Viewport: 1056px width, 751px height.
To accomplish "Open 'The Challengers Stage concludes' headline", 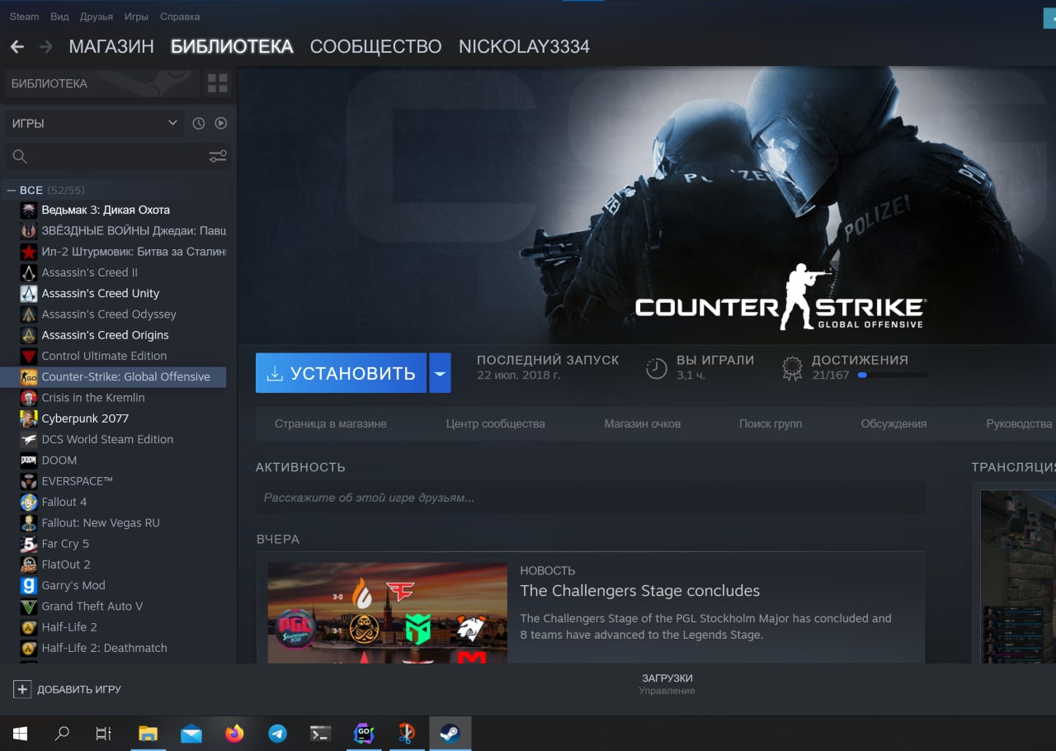I will pyautogui.click(x=640, y=591).
